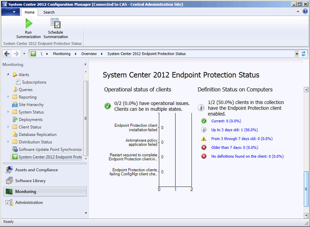Open the workspace options arrow below Administration

(86, 213)
